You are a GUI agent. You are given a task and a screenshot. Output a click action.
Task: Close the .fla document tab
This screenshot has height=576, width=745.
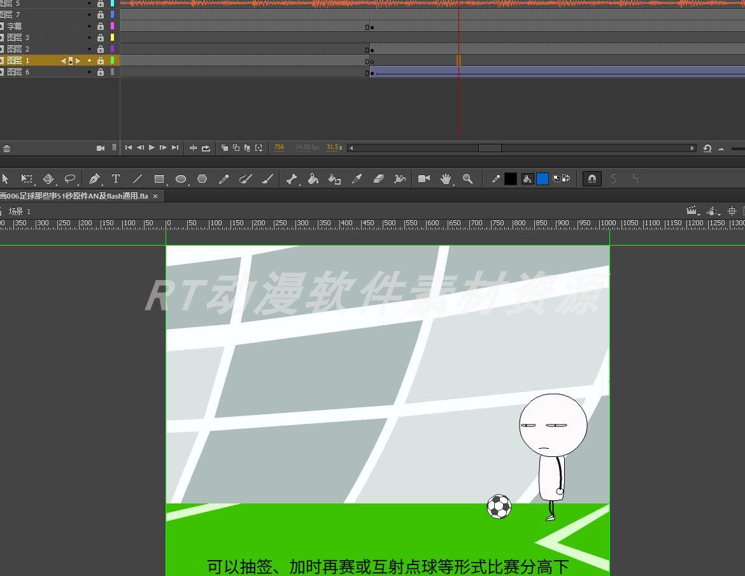pyautogui.click(x=155, y=196)
